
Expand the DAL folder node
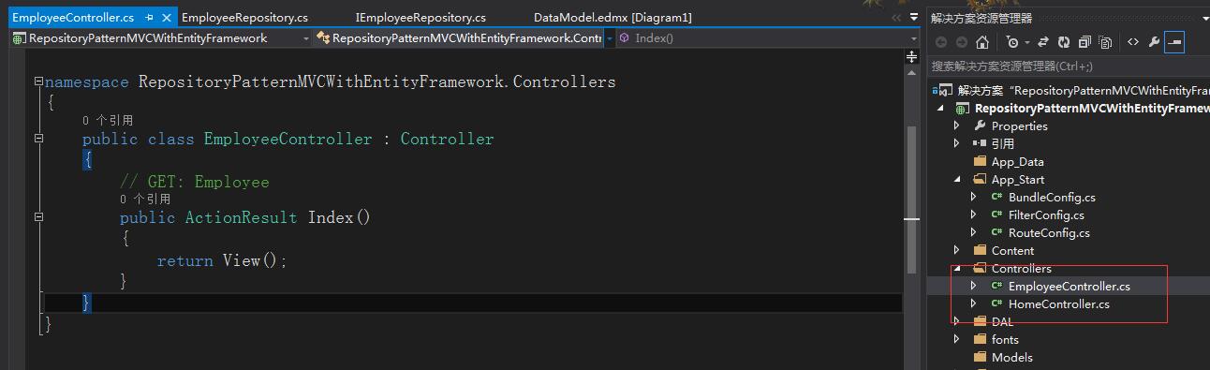(x=956, y=321)
